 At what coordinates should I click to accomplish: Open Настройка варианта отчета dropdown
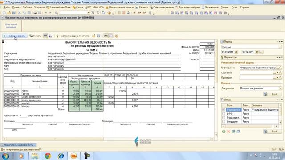pyautogui.click(x=73, y=36)
